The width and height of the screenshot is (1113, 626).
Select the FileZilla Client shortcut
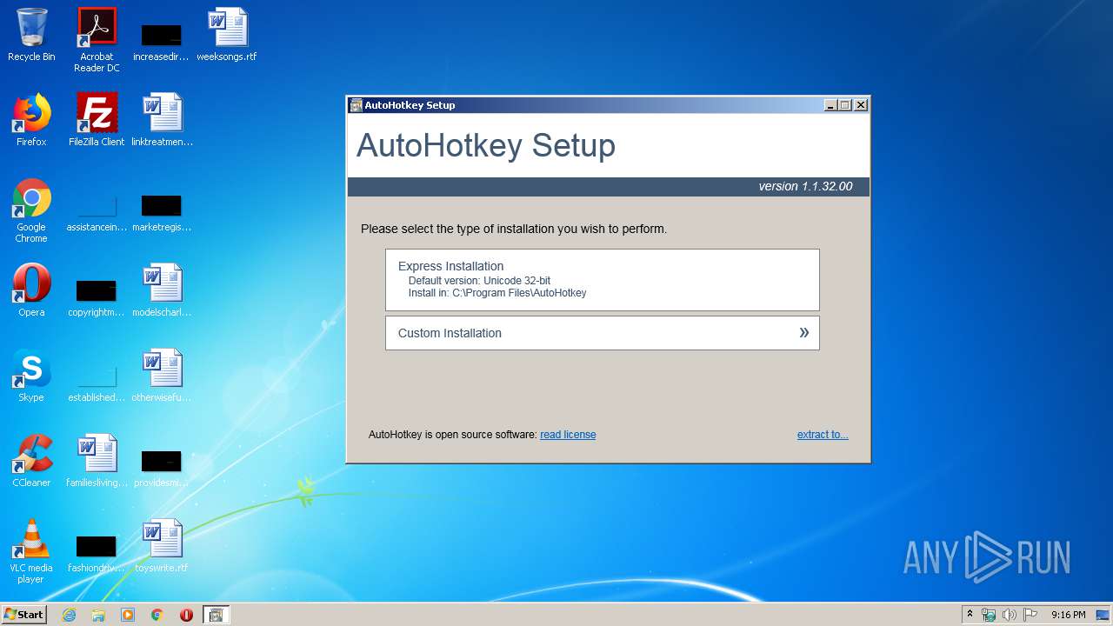coord(97,120)
